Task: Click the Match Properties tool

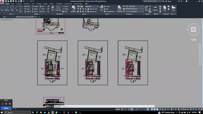Action: click(119, 9)
